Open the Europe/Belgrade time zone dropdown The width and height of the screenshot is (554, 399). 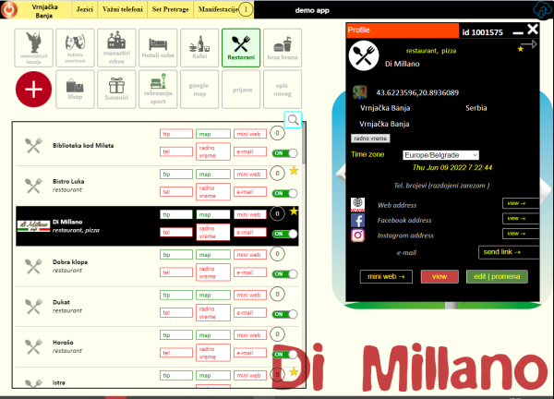click(x=440, y=155)
